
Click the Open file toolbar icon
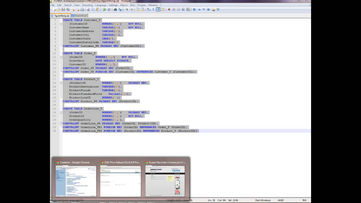tap(58, 10)
